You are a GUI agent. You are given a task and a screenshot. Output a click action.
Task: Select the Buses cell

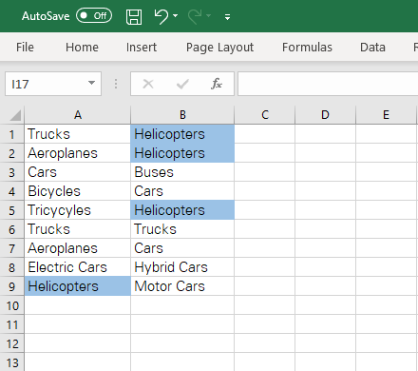point(182,172)
